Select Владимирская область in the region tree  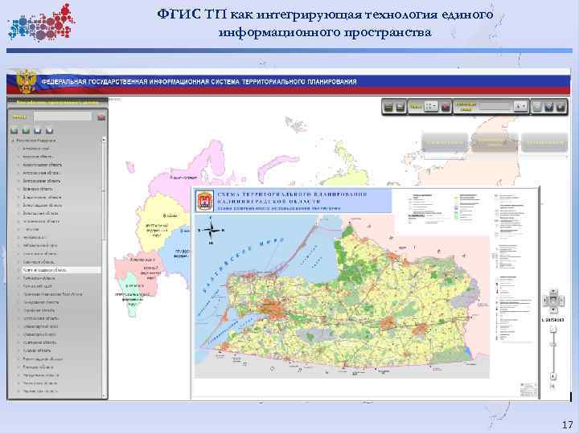[x=42, y=197]
